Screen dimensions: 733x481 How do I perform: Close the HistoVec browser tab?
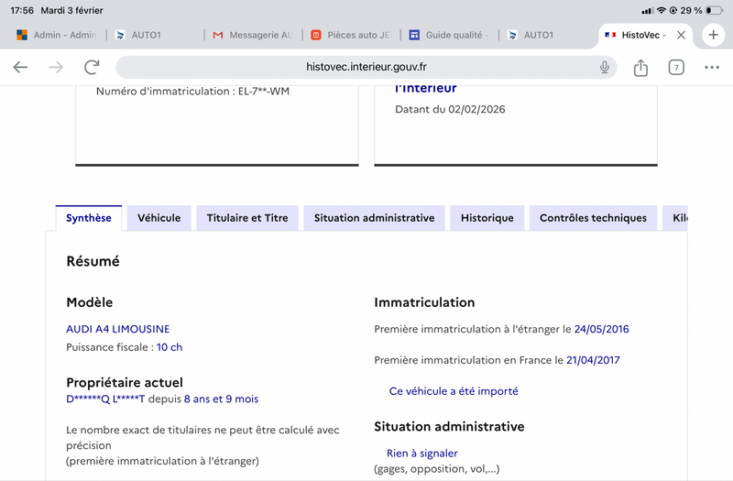pos(680,35)
